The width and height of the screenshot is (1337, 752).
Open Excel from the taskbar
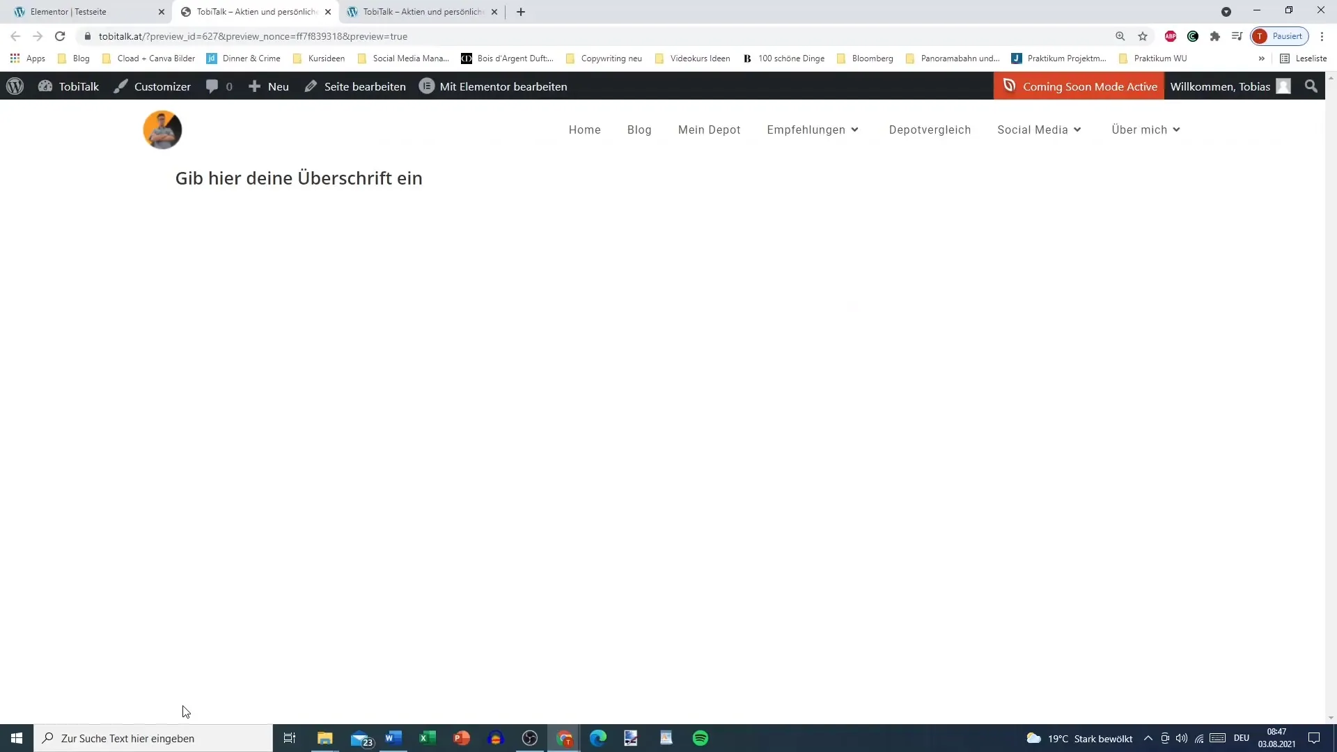point(428,738)
